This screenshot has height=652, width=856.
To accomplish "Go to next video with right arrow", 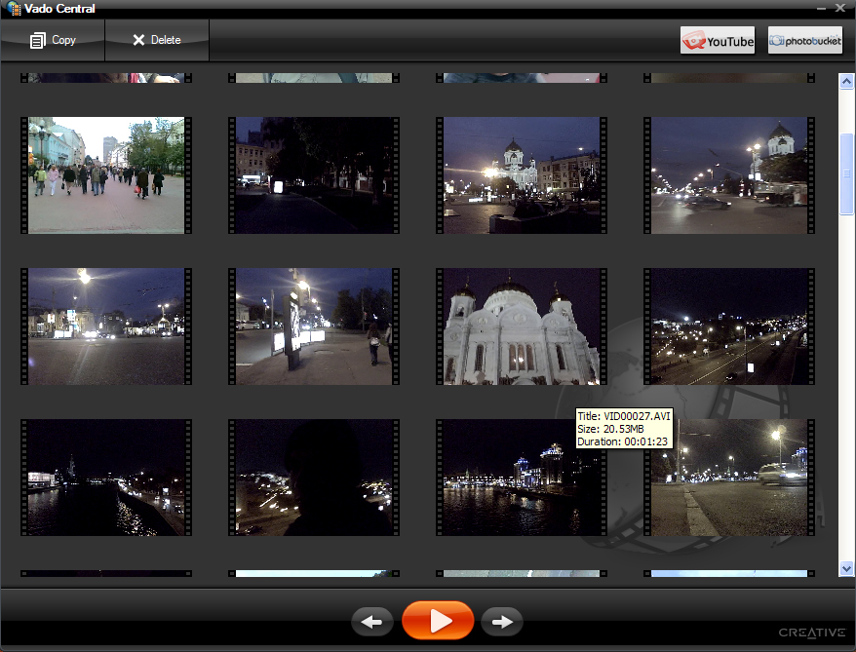I will coord(502,621).
